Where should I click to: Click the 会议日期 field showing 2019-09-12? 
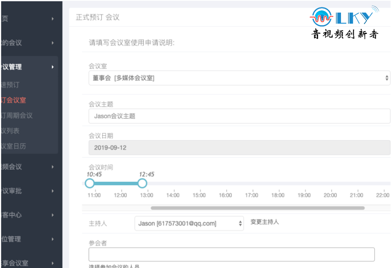pos(239,148)
